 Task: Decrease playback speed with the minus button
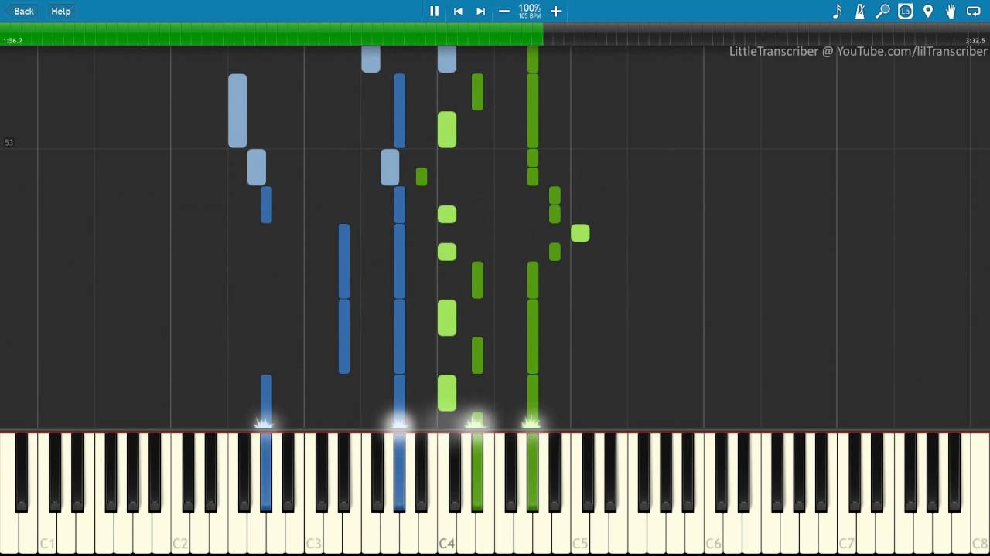coord(504,11)
